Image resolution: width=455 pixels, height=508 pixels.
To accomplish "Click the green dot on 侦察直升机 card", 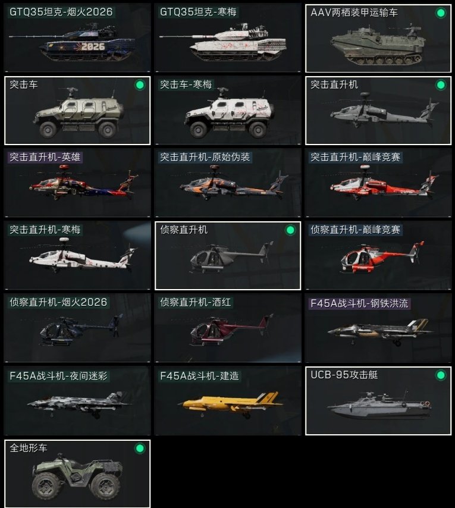I will tap(290, 230).
